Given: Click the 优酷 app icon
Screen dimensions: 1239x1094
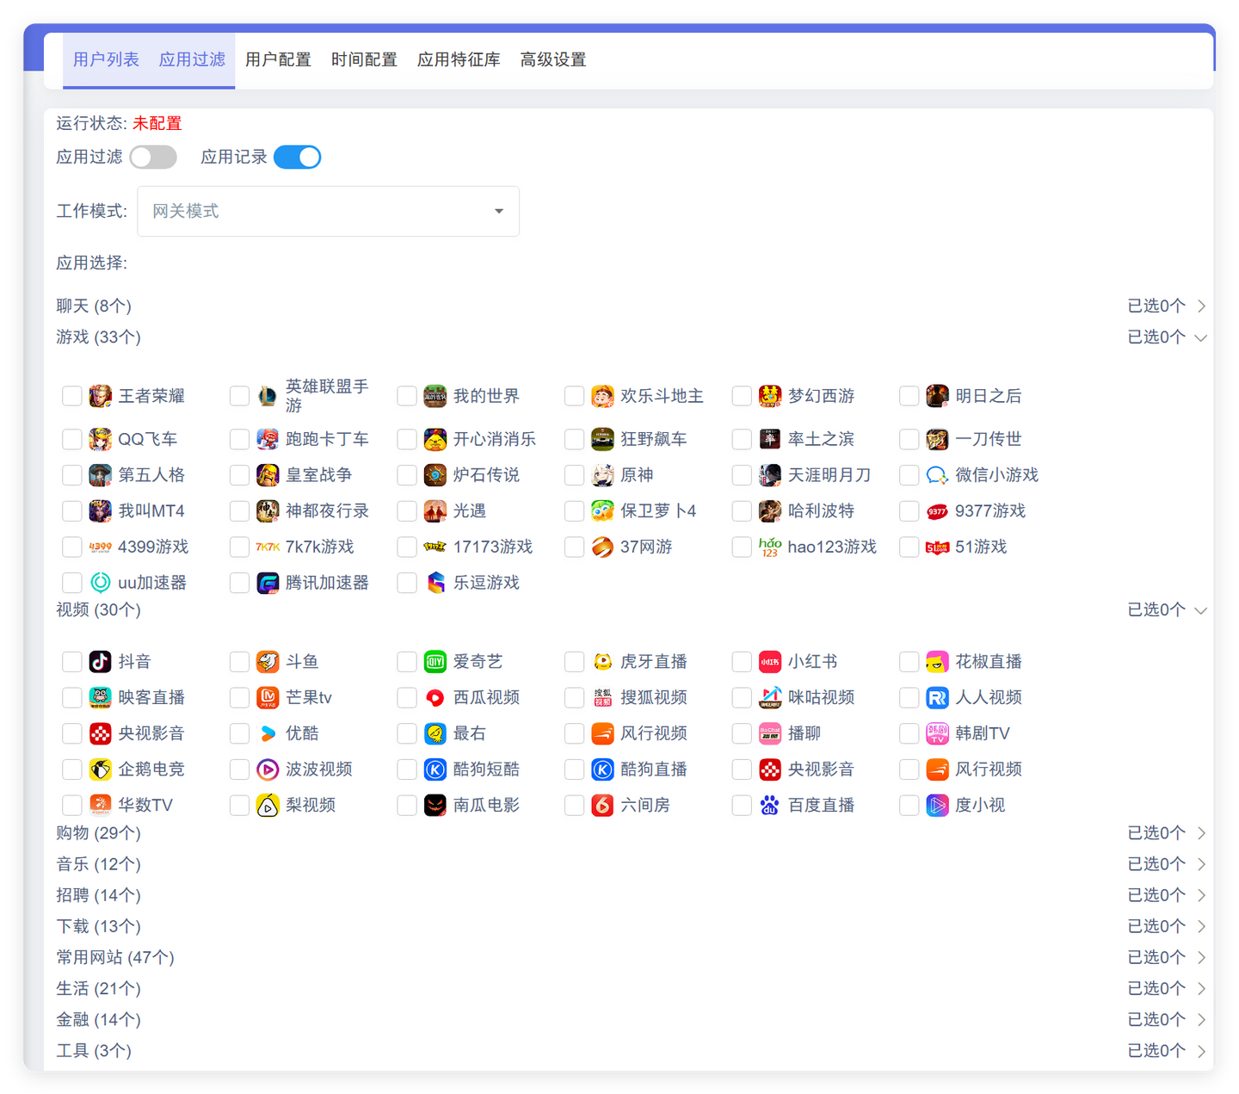Looking at the screenshot, I should [x=268, y=733].
